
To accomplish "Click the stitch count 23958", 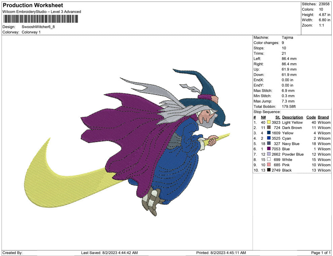I will coord(324,4).
